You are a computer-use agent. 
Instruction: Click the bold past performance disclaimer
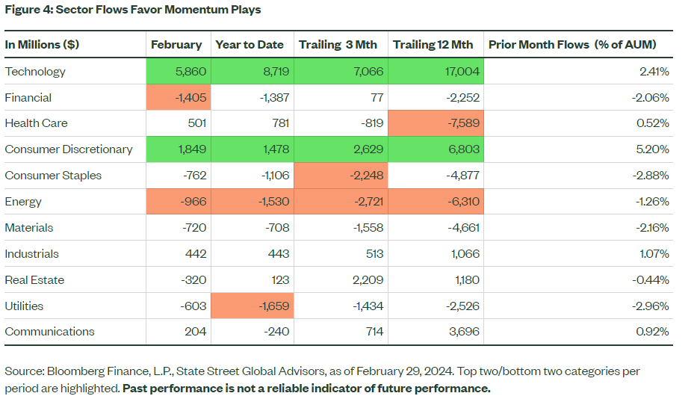coord(306,389)
